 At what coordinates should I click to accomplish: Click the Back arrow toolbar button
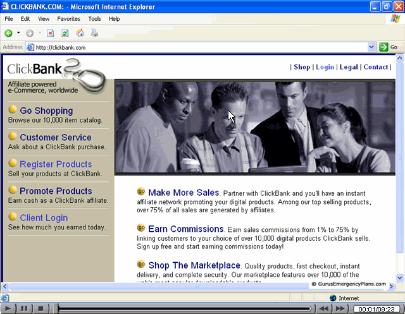click(x=8, y=33)
